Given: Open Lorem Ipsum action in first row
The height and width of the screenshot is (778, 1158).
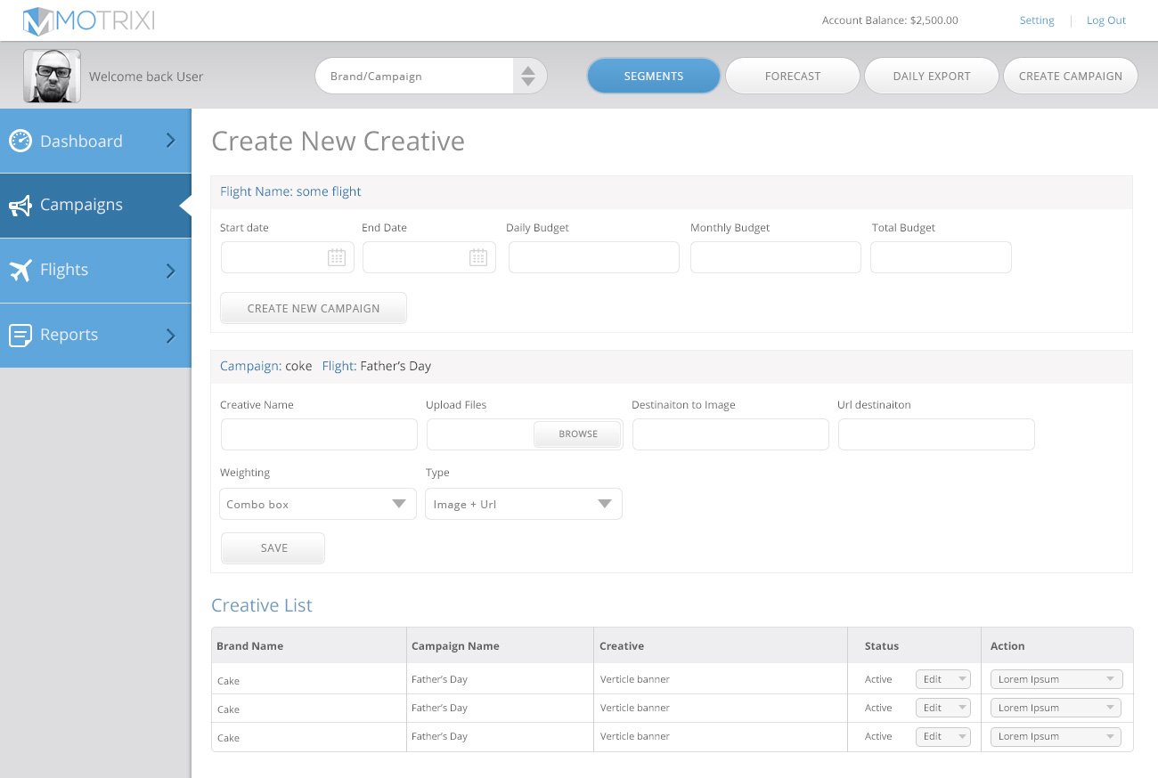Looking at the screenshot, I should pyautogui.click(x=1056, y=679).
